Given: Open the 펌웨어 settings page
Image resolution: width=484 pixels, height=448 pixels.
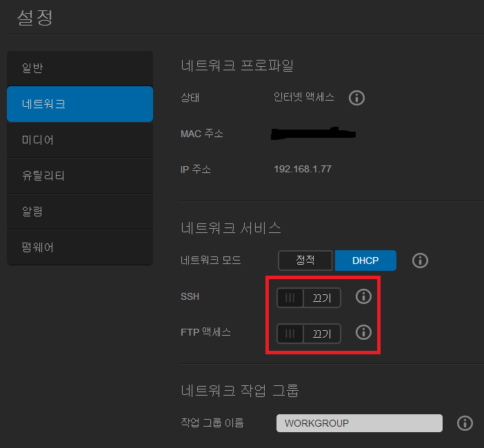Looking at the screenshot, I should point(79,247).
